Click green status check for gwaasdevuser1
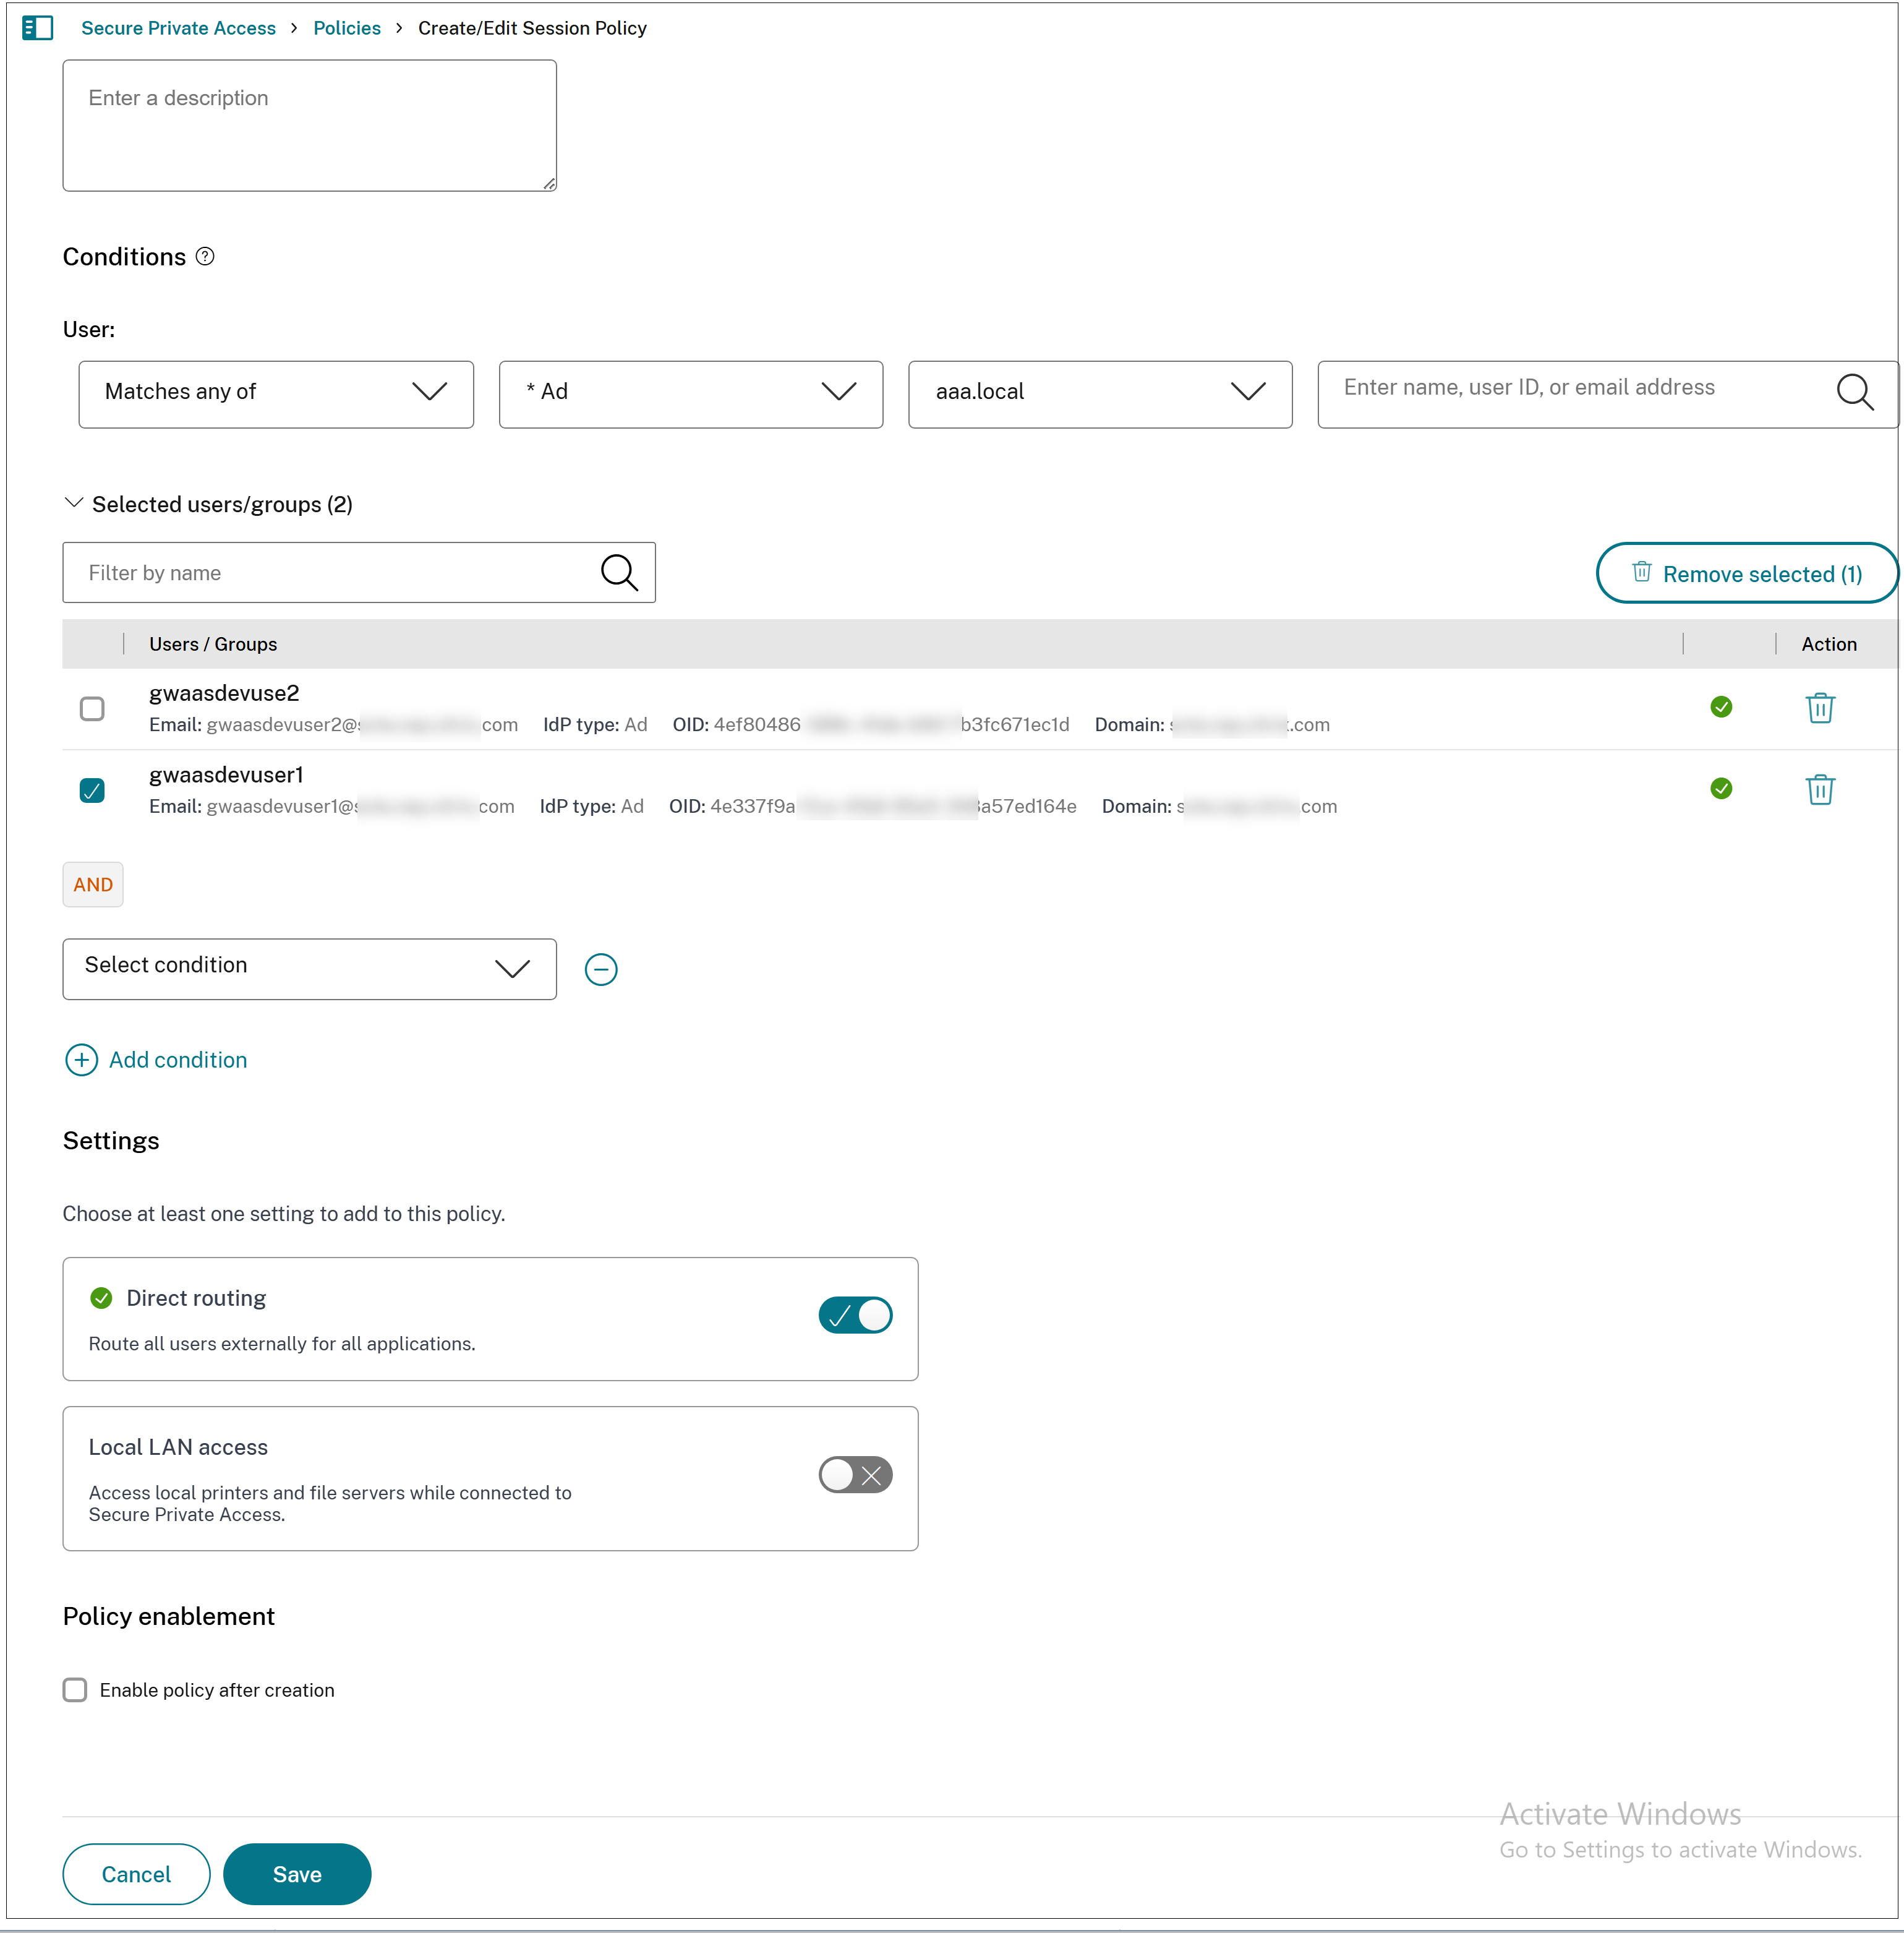 pos(1720,789)
